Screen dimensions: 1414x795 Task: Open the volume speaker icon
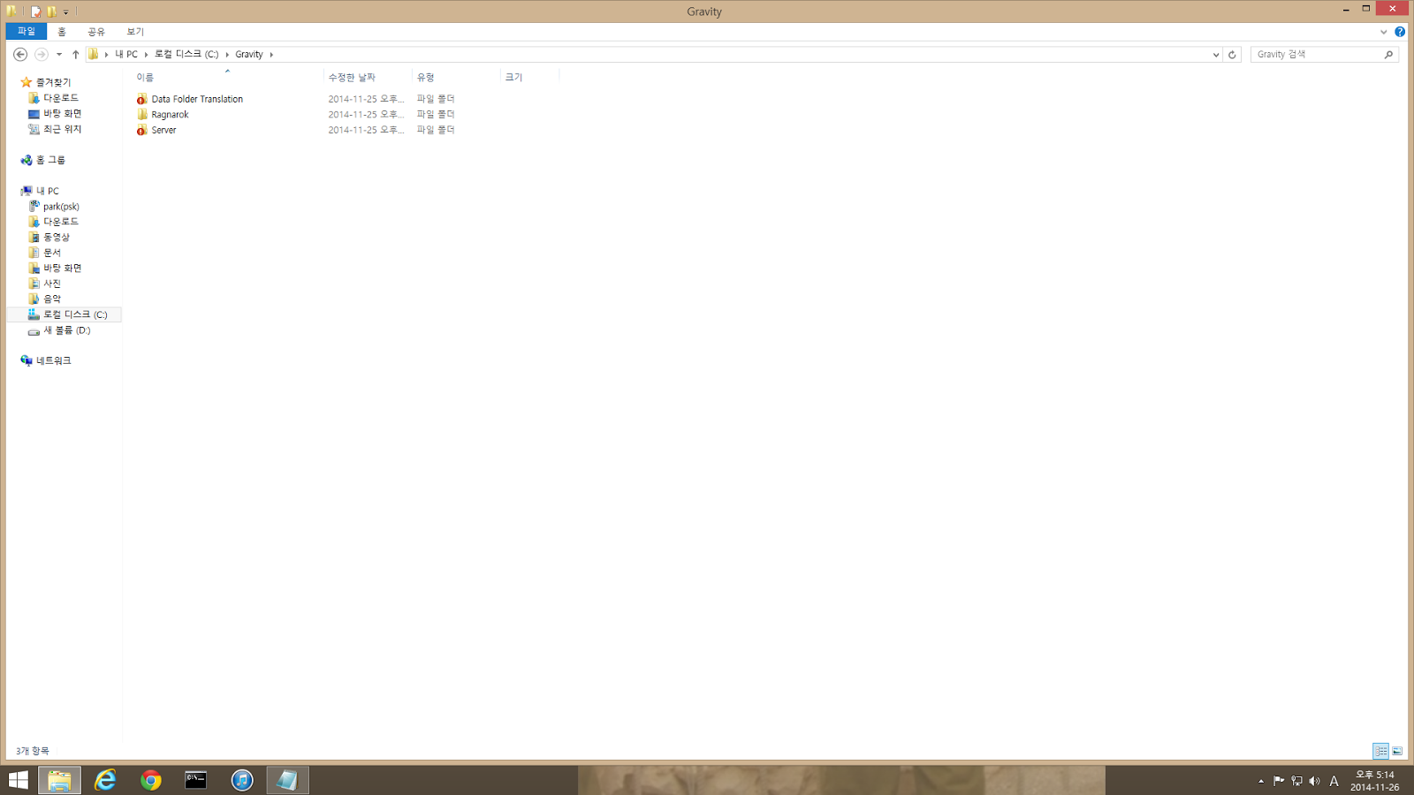1314,781
